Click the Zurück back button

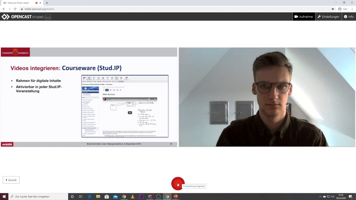click(11, 180)
